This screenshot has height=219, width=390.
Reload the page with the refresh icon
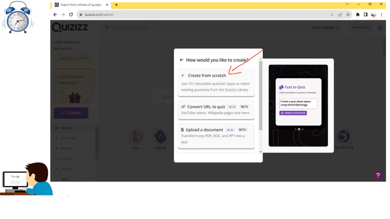click(x=71, y=15)
